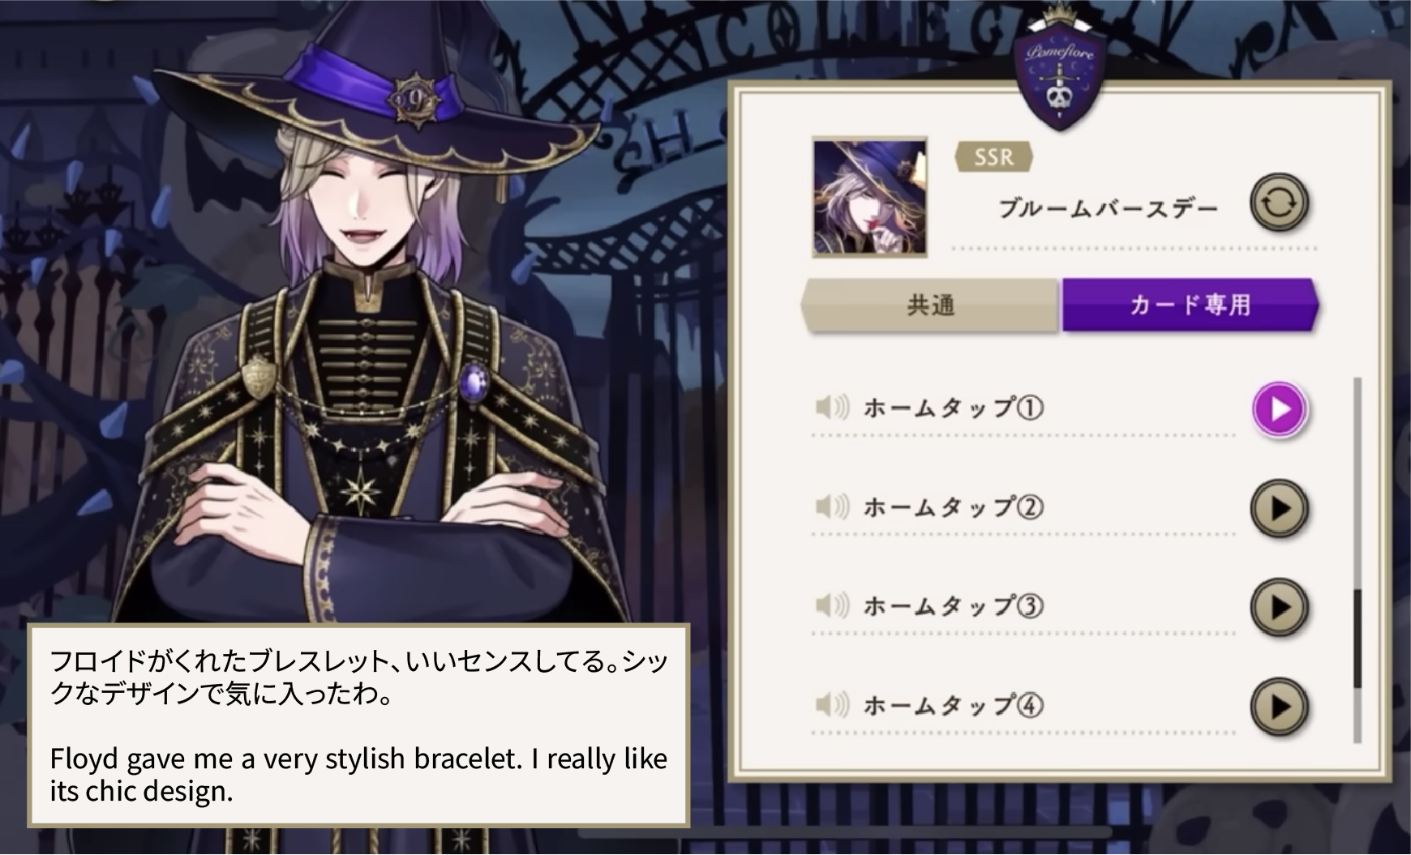The width and height of the screenshot is (1411, 855).
Task: Click speaker icon beside ホームタップ④
Action: (832, 705)
